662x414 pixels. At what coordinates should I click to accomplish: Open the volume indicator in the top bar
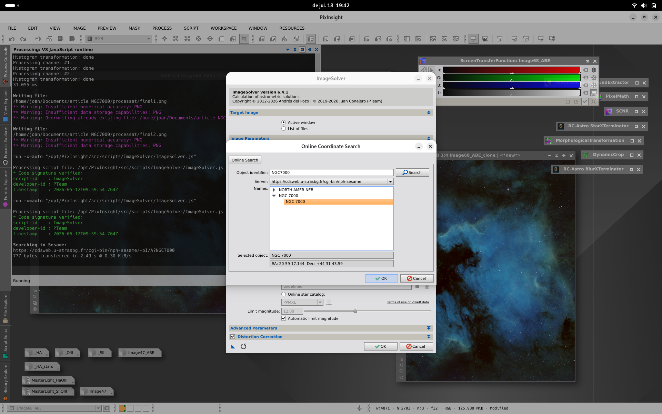tap(644, 6)
